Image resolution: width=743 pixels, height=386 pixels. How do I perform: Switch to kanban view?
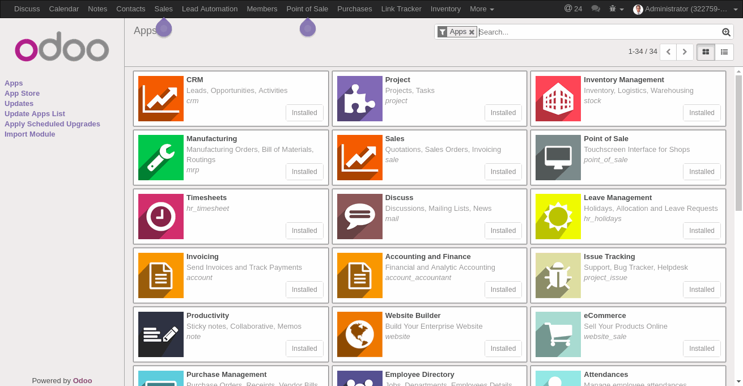[x=706, y=52]
